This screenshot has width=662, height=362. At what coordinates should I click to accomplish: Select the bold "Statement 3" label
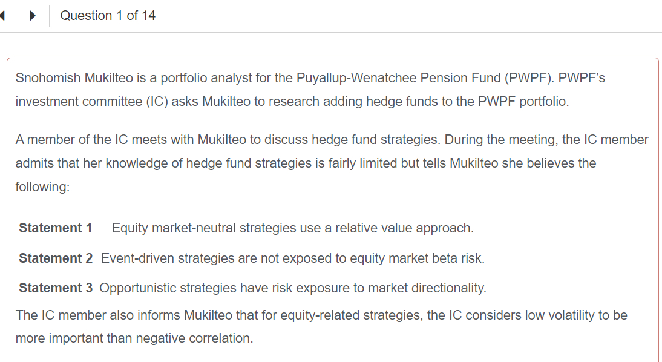[x=56, y=288]
